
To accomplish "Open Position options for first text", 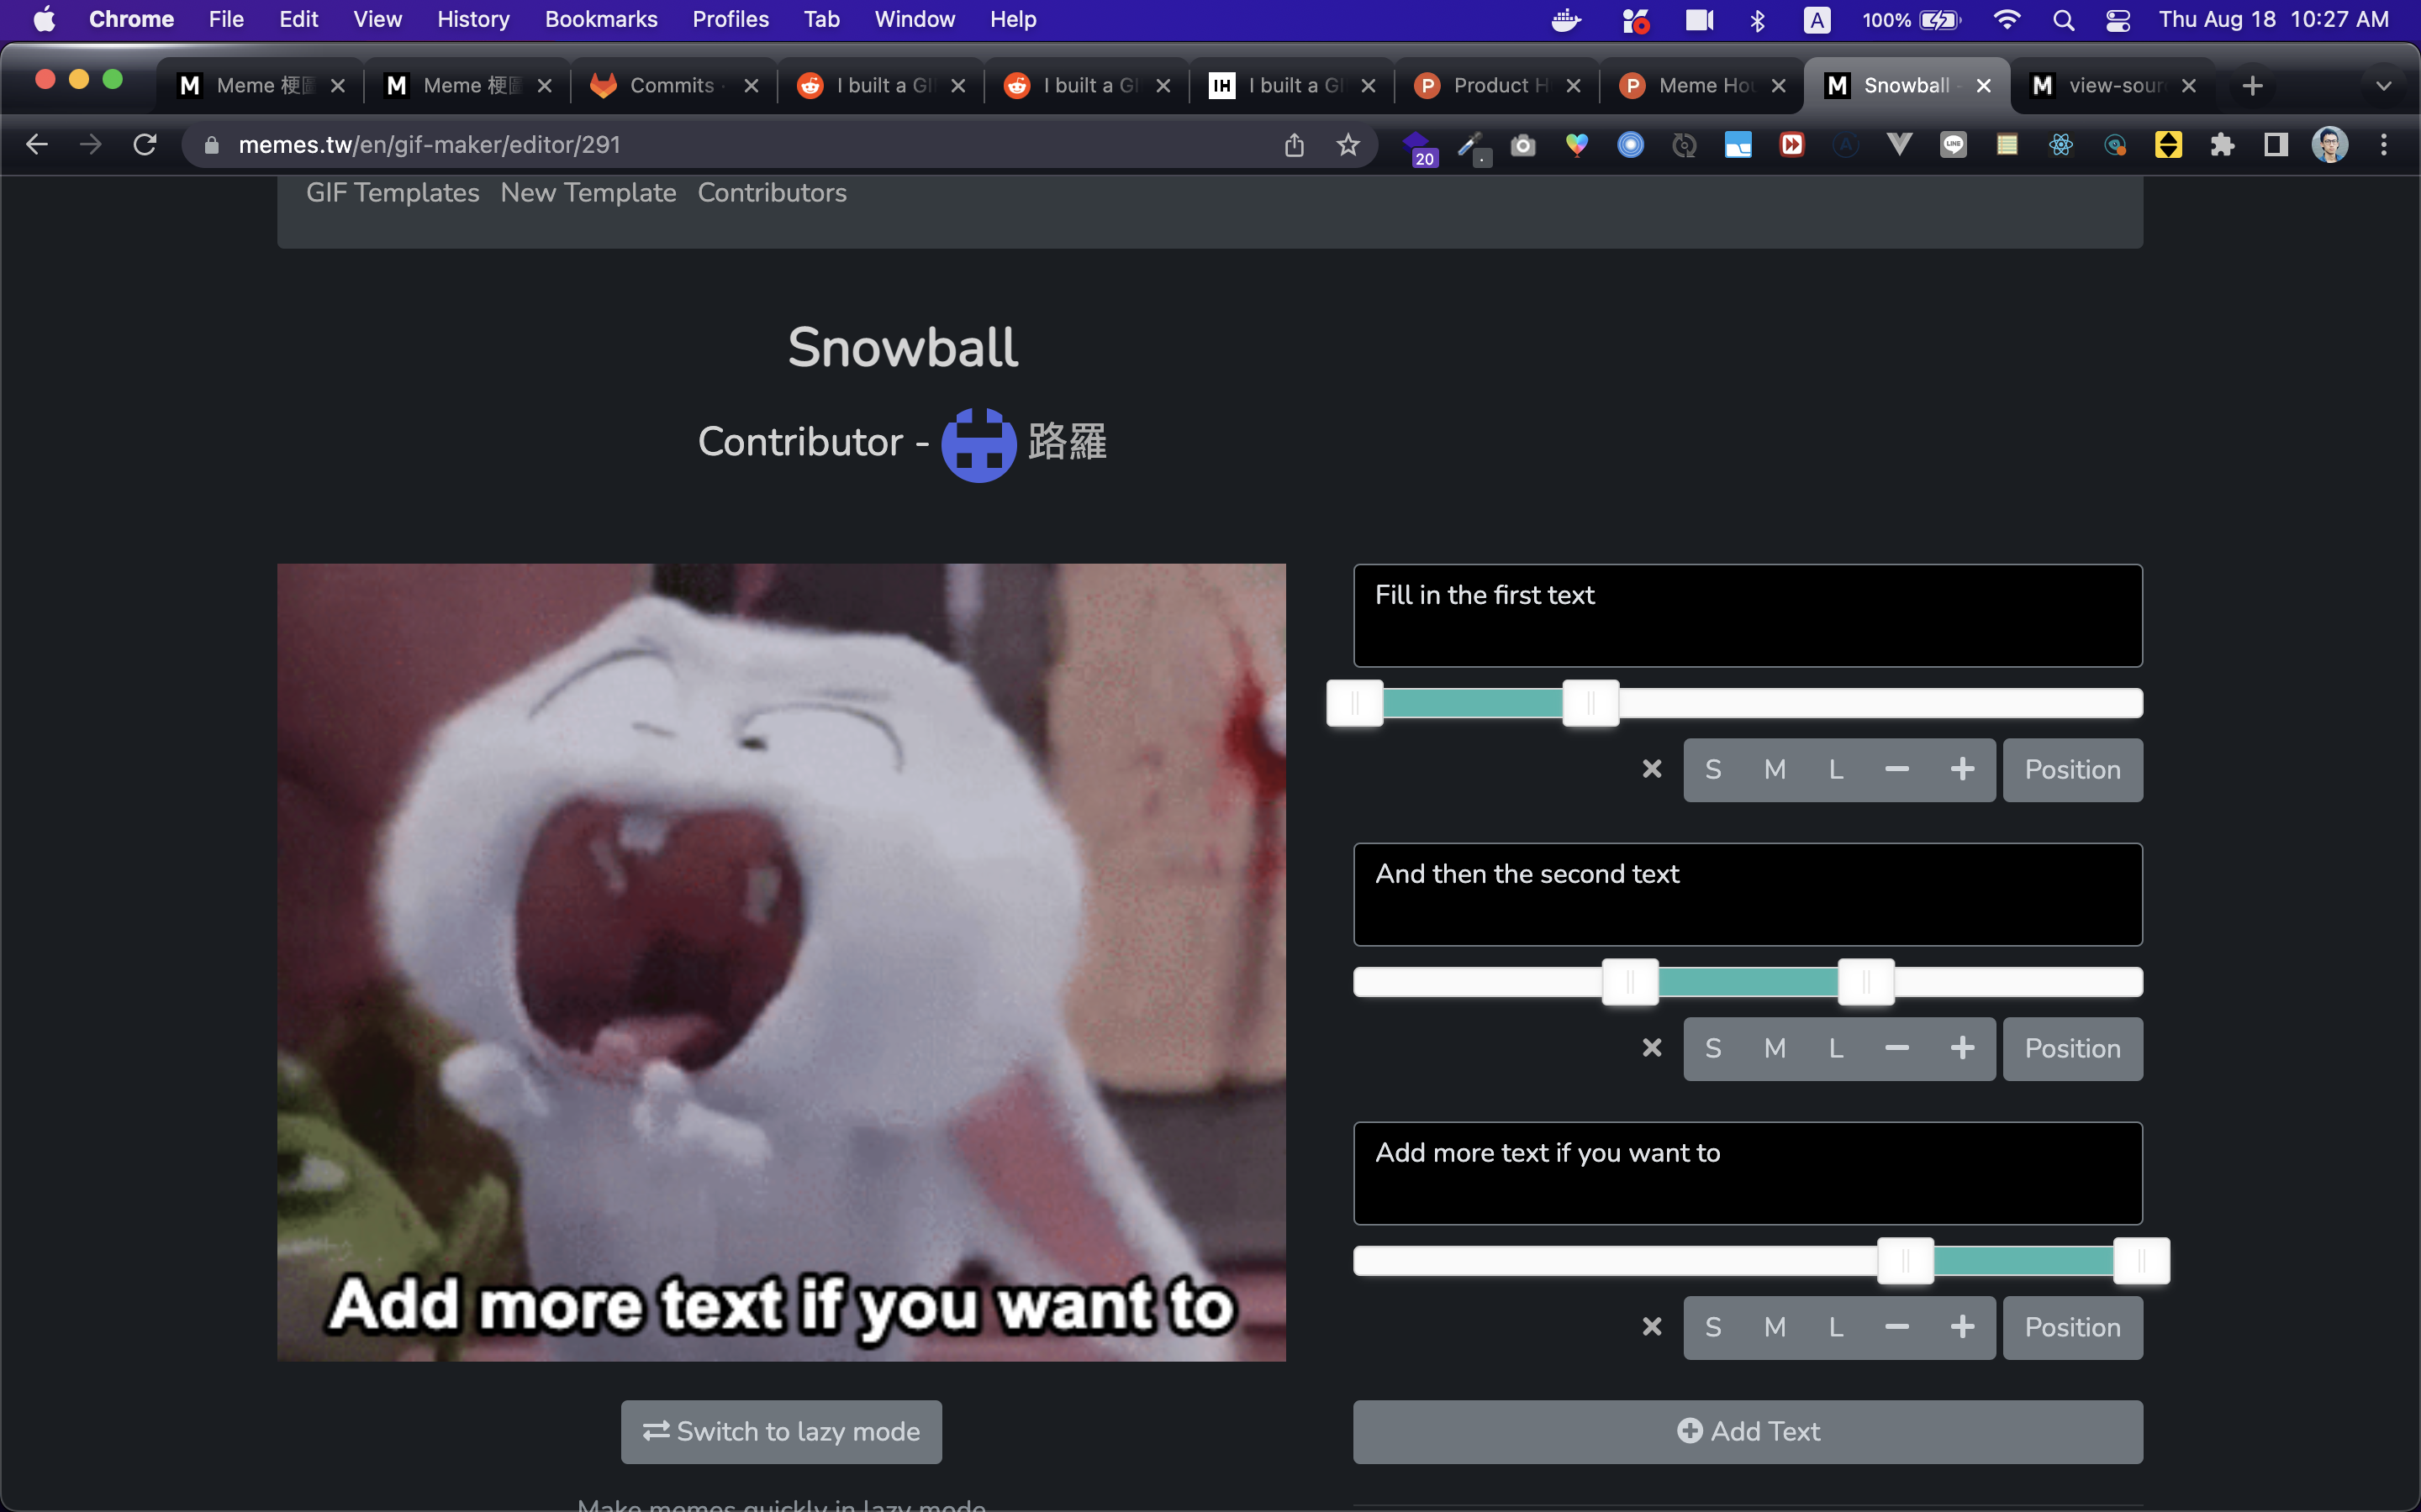I will click(x=2073, y=769).
